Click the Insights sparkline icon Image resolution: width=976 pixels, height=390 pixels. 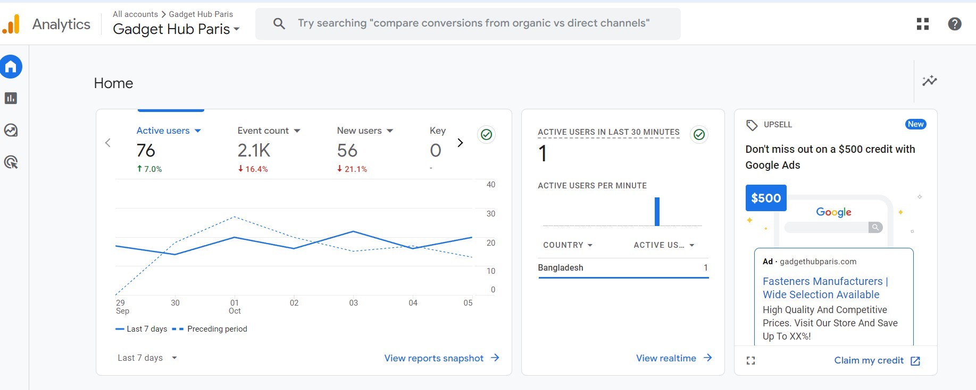[929, 81]
